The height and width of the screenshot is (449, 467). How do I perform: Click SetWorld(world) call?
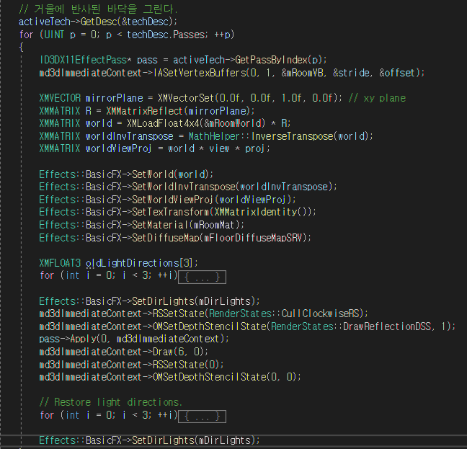tap(170, 174)
